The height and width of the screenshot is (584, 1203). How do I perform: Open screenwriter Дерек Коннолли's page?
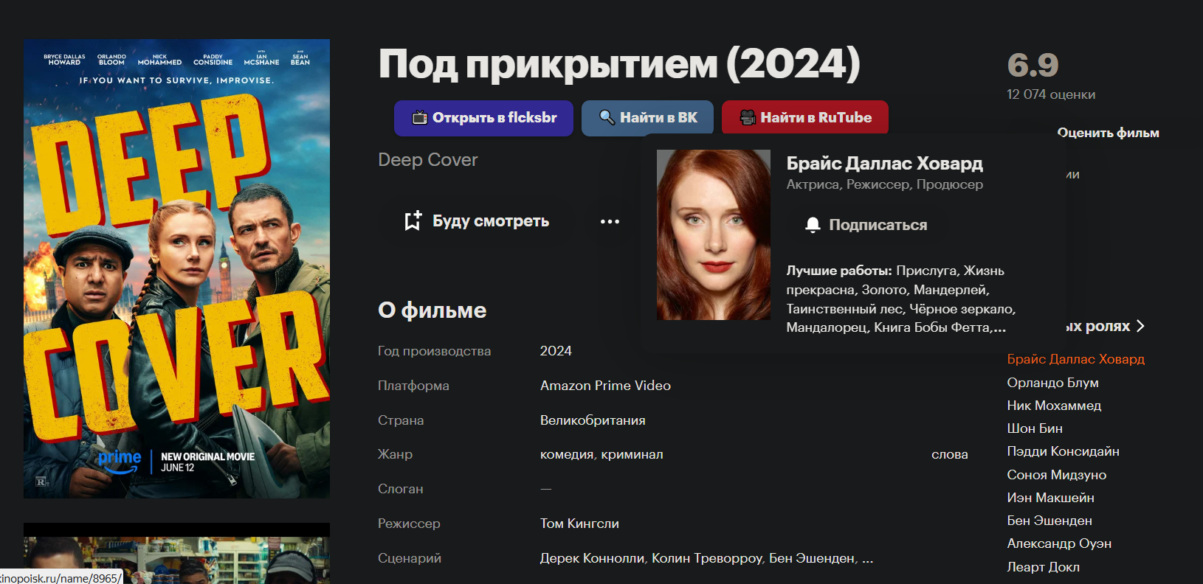pyautogui.click(x=592, y=558)
